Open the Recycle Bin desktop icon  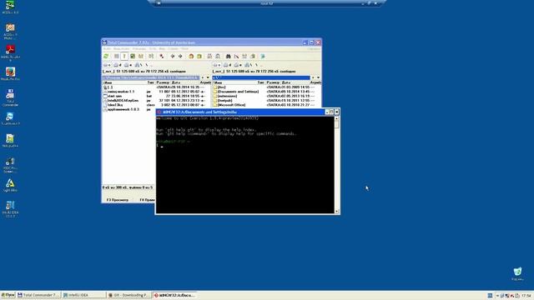517,274
